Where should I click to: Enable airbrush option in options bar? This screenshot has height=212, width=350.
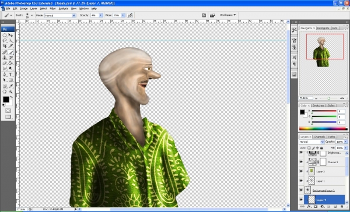[130, 15]
